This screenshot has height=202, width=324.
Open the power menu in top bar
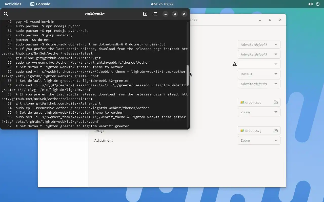318,4
